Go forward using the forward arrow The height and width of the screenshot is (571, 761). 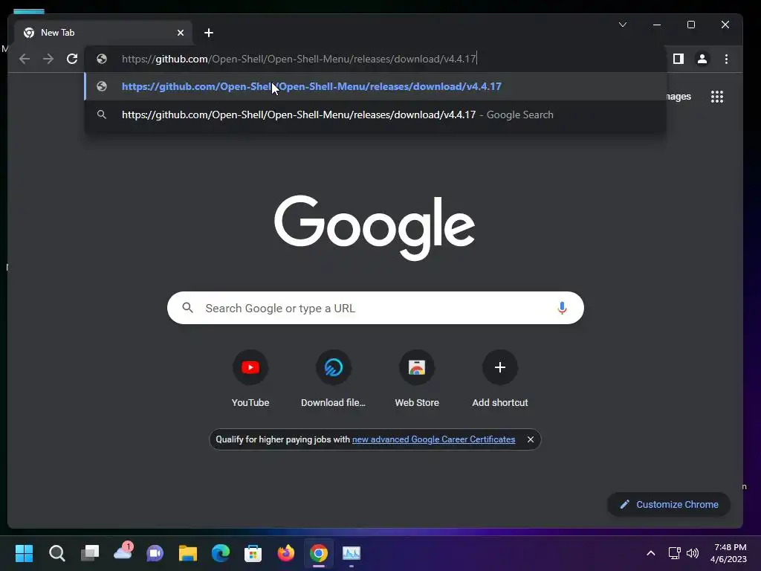[x=48, y=59]
